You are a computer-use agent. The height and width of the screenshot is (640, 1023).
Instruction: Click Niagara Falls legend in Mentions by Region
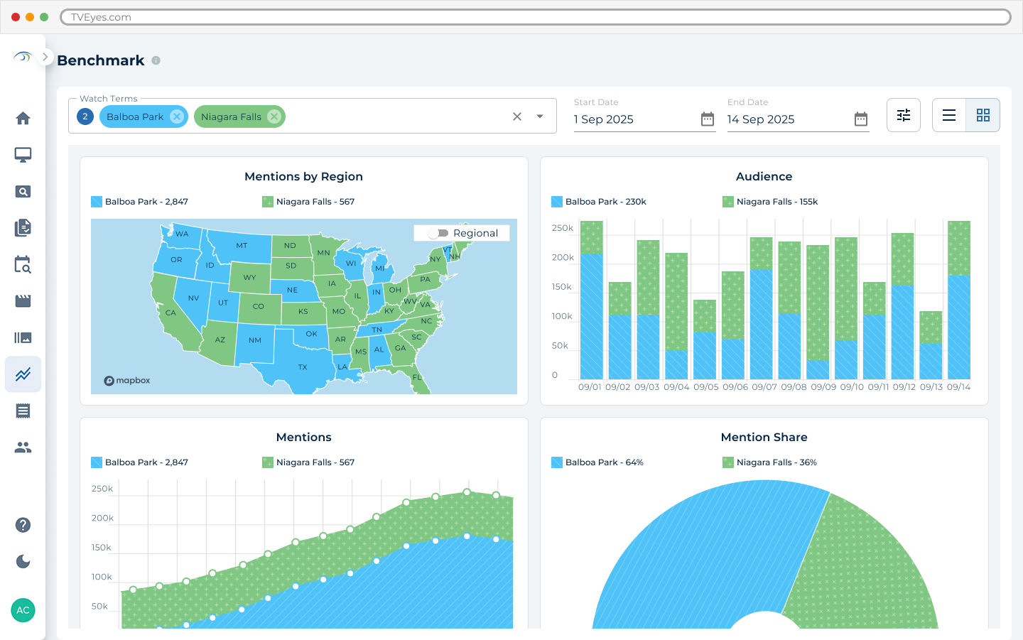point(308,202)
